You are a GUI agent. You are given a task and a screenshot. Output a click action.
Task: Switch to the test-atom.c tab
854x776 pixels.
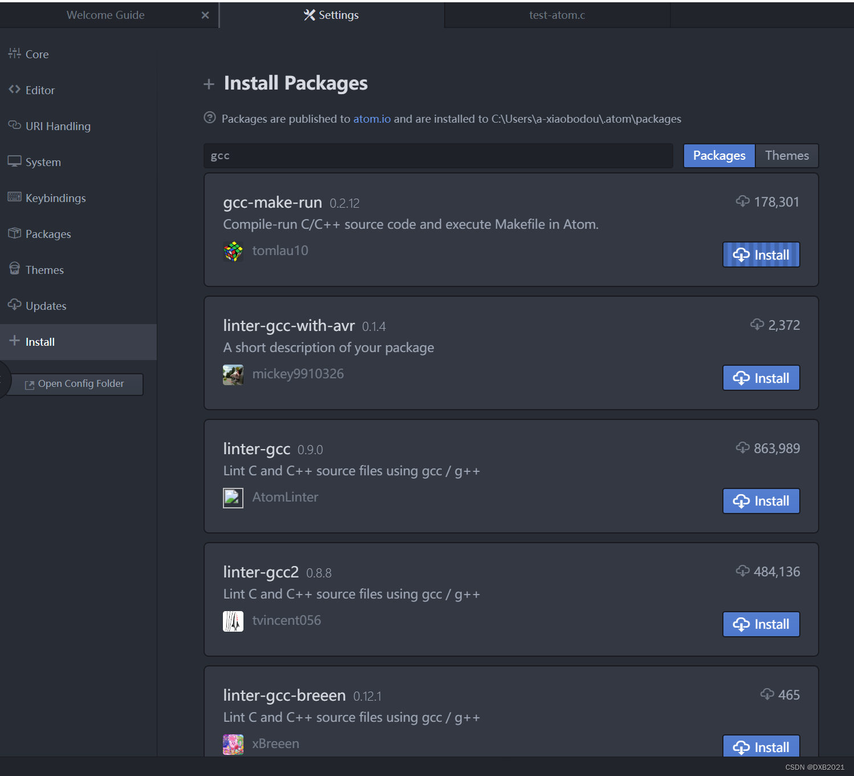(557, 15)
